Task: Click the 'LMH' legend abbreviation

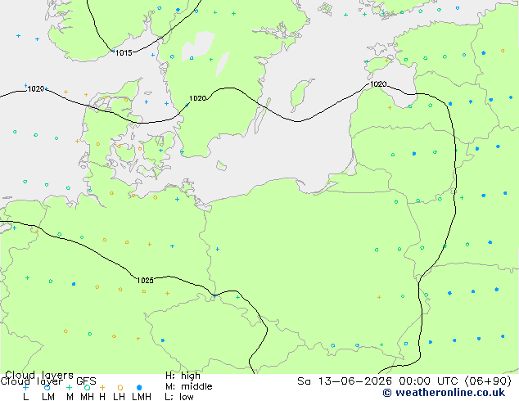Action: pyautogui.click(x=142, y=397)
